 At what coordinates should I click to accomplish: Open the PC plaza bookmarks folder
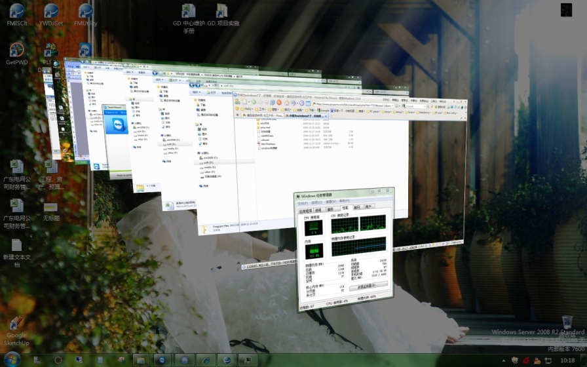pos(373,111)
